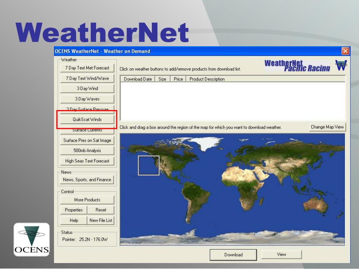Click the Reset button
The height and width of the screenshot is (269, 359).
pos(101,210)
